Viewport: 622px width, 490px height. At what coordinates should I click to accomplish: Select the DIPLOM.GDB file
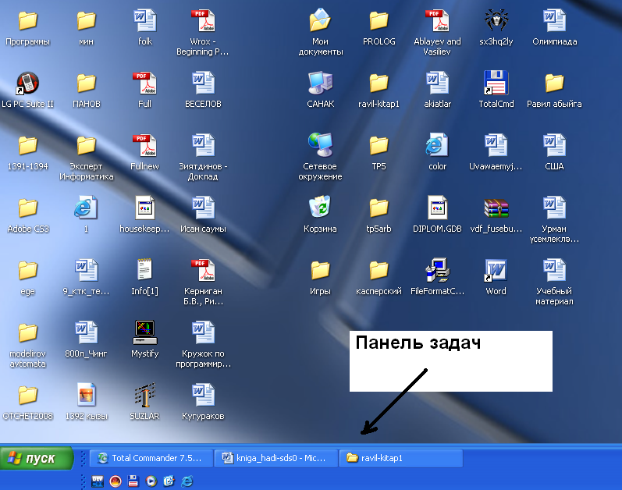[x=438, y=208]
